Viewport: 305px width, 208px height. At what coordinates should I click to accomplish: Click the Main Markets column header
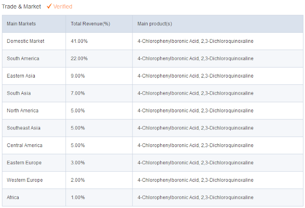[x=21, y=24]
